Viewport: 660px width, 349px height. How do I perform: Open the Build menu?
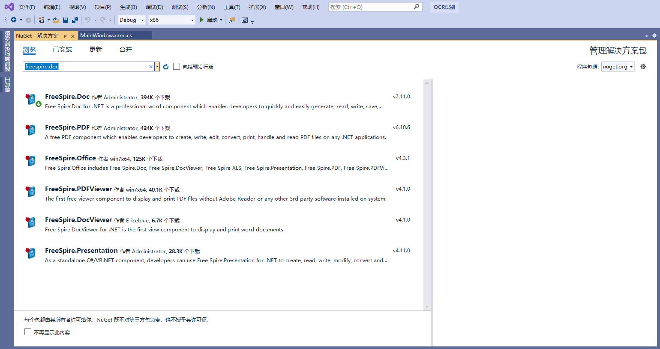[129, 7]
